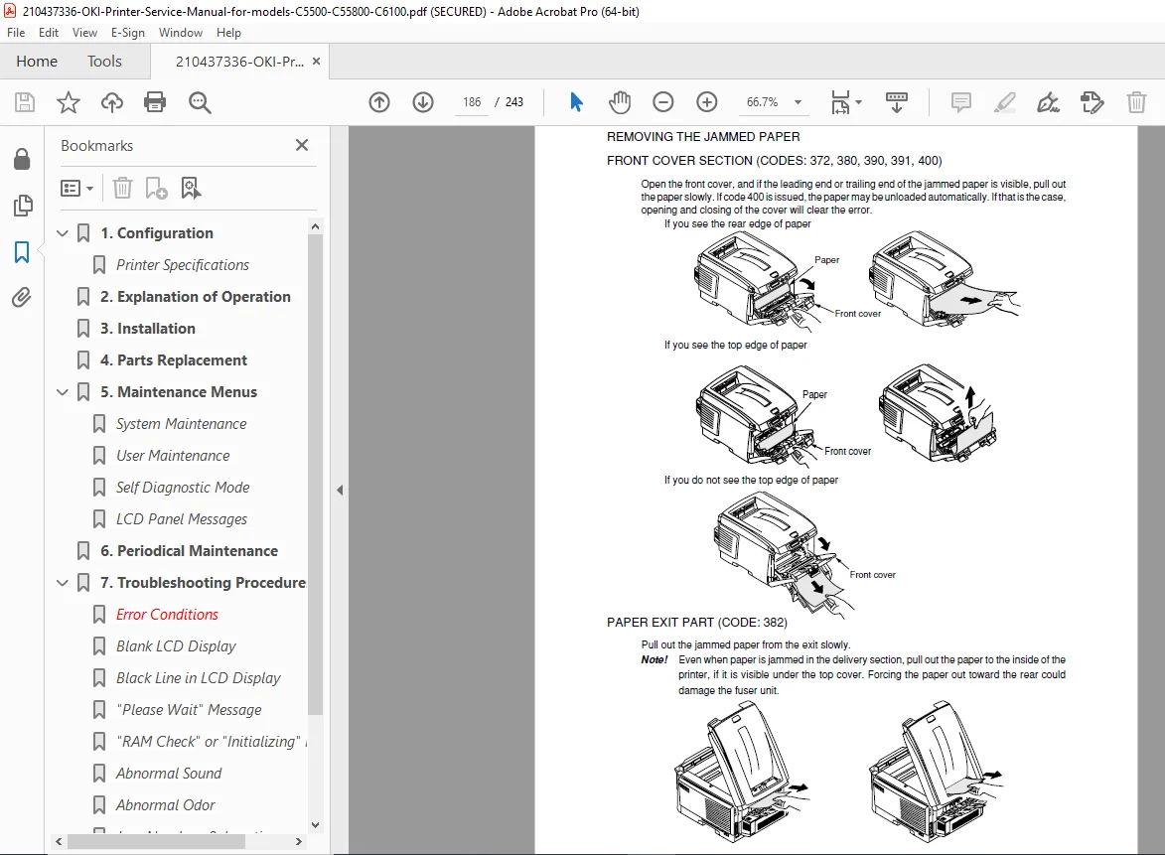
Task: Collapse 7. Troubleshooting Procedures bookmark
Action: (x=63, y=583)
